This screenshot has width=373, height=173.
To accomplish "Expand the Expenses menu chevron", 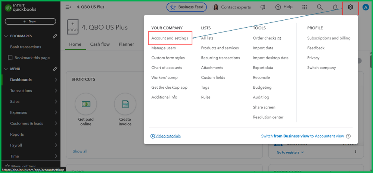I will tap(56, 112).
